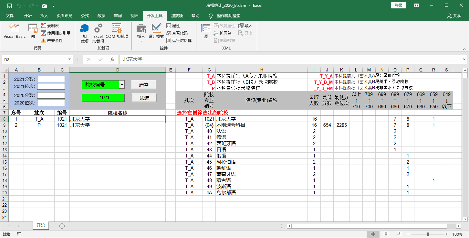This screenshot has width=469, height=238.
Task: Add a new sheet with plus icon
Action: point(62,226)
